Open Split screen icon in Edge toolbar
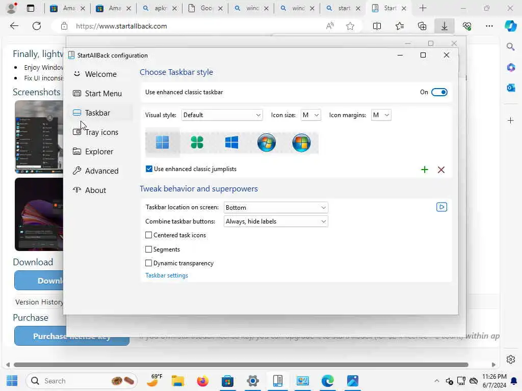 point(377,26)
